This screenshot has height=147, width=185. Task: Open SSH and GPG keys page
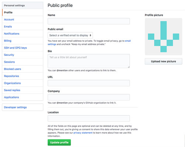click(22, 48)
